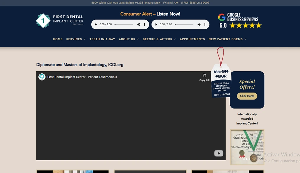
Task: Open the Teeth in 1-Day page
Action: [x=102, y=39]
